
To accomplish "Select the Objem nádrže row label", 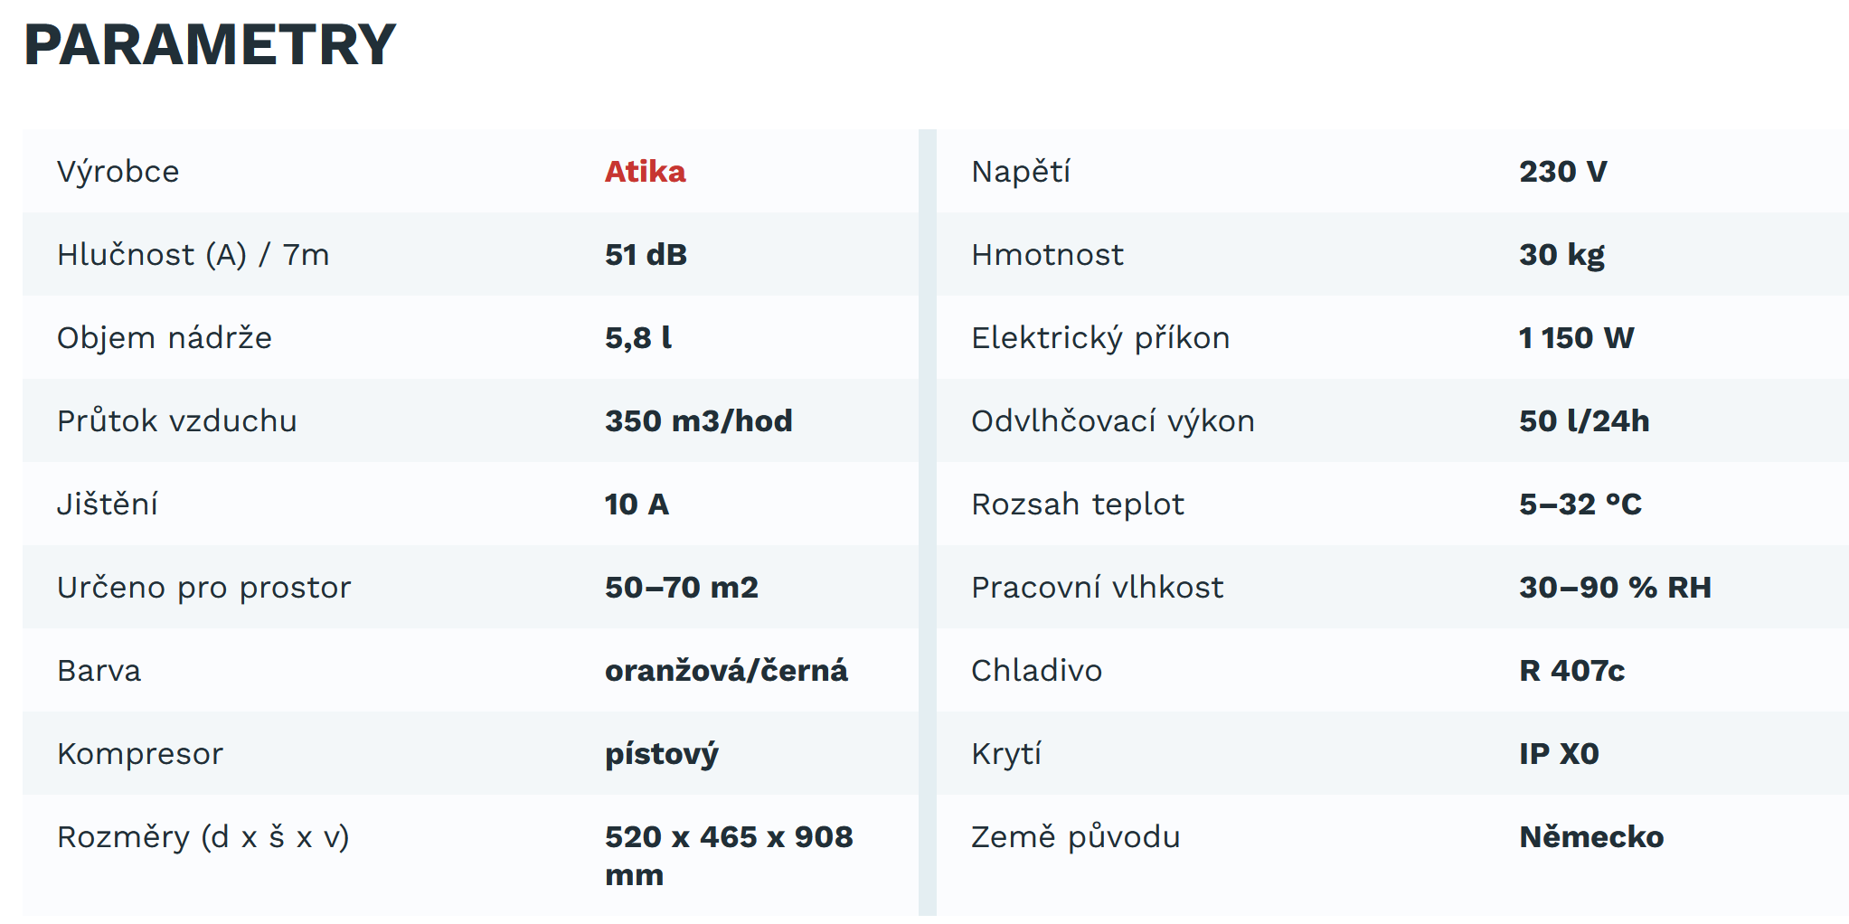I will pos(165,338).
